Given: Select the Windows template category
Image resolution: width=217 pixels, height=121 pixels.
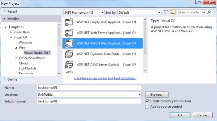Looking at the screenshot, I should point(26,43).
